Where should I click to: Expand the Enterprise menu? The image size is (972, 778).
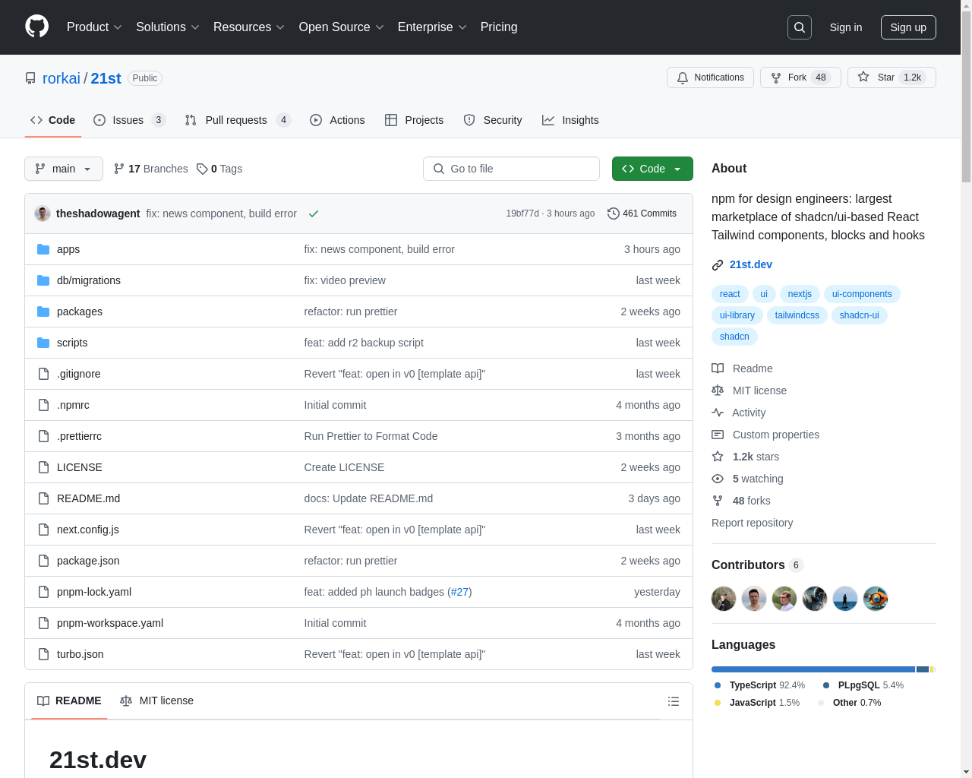(432, 27)
